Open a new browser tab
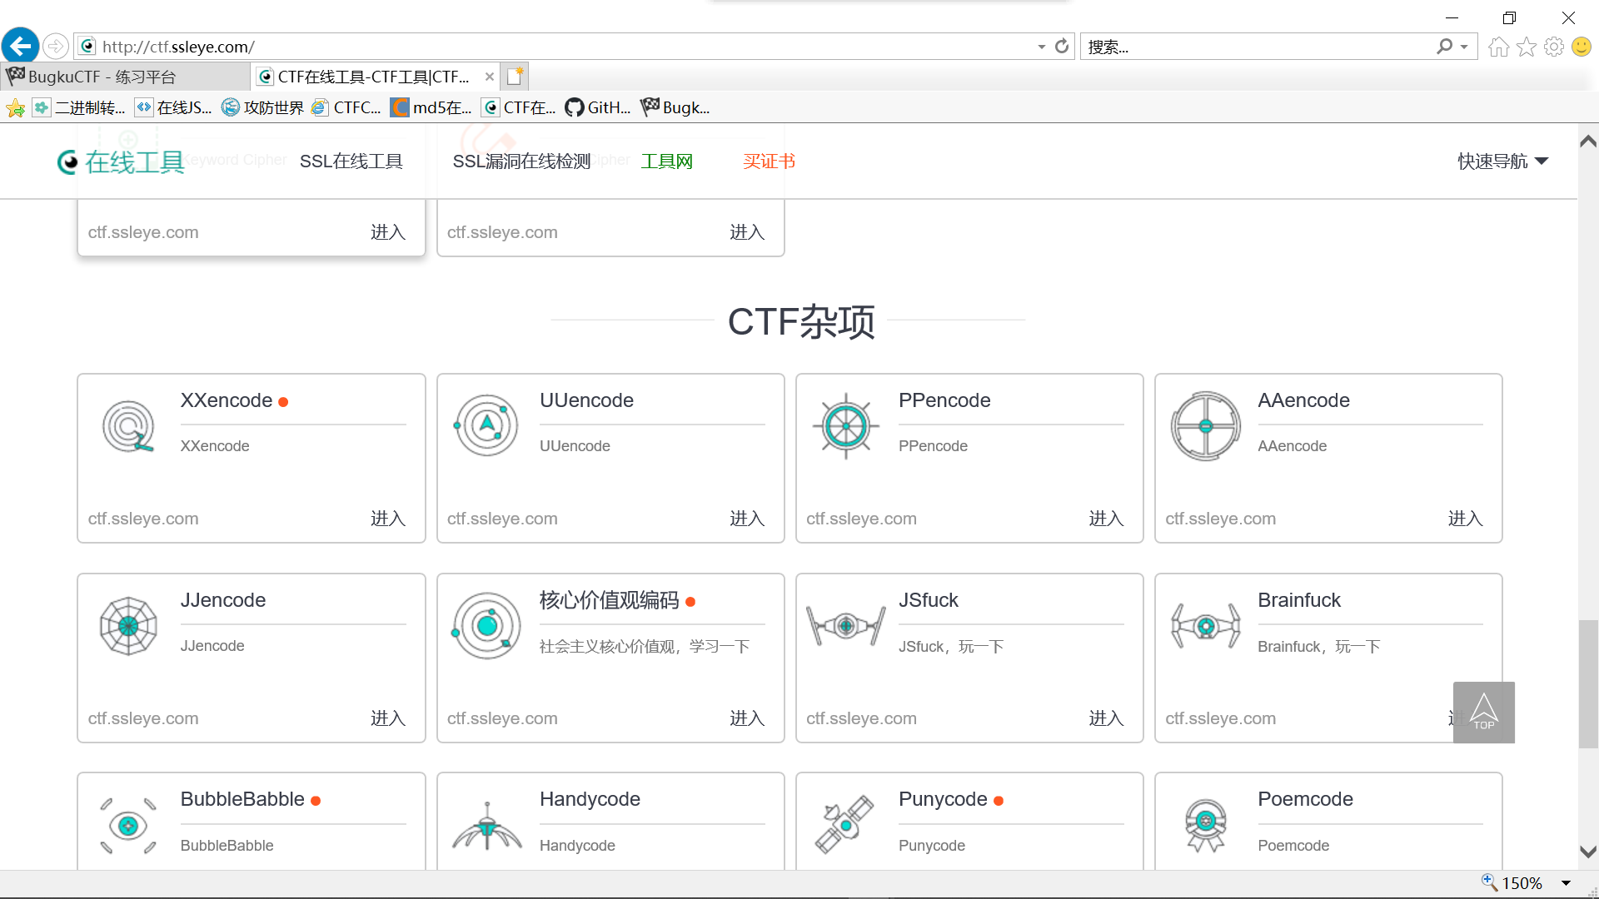This screenshot has height=899, width=1599. pos(515,76)
